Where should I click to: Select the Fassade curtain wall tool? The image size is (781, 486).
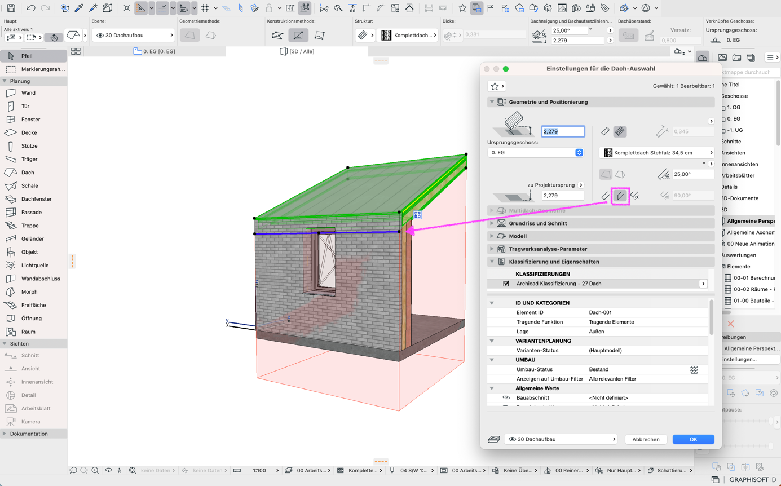coord(34,212)
